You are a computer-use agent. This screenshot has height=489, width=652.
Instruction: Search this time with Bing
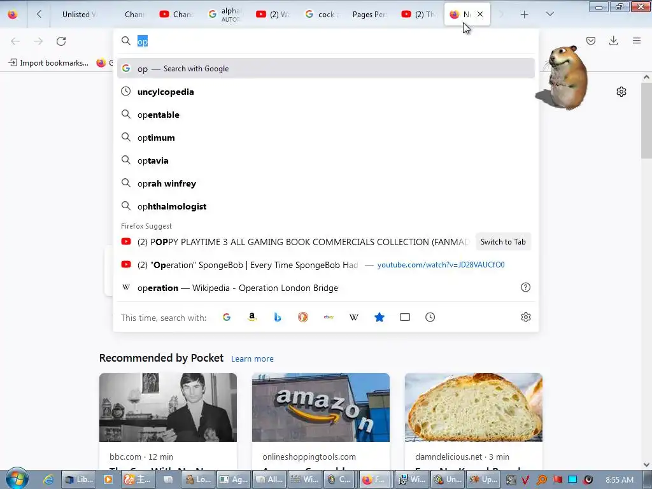pos(278,317)
